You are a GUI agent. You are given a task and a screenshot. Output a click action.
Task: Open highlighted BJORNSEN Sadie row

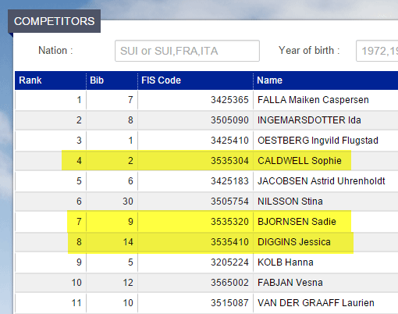coord(207,222)
